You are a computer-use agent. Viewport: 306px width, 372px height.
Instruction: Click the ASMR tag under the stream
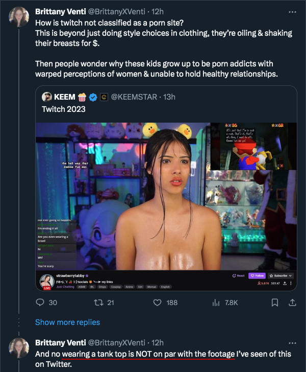(x=82, y=287)
